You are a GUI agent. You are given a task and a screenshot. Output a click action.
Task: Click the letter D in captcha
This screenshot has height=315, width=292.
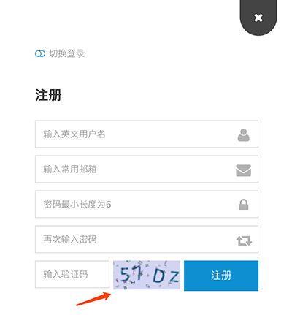pyautogui.click(x=159, y=276)
